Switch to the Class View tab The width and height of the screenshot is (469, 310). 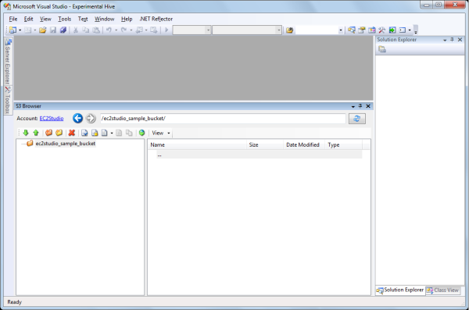point(443,290)
